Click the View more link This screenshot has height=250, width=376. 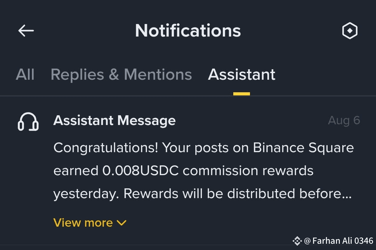click(x=90, y=222)
